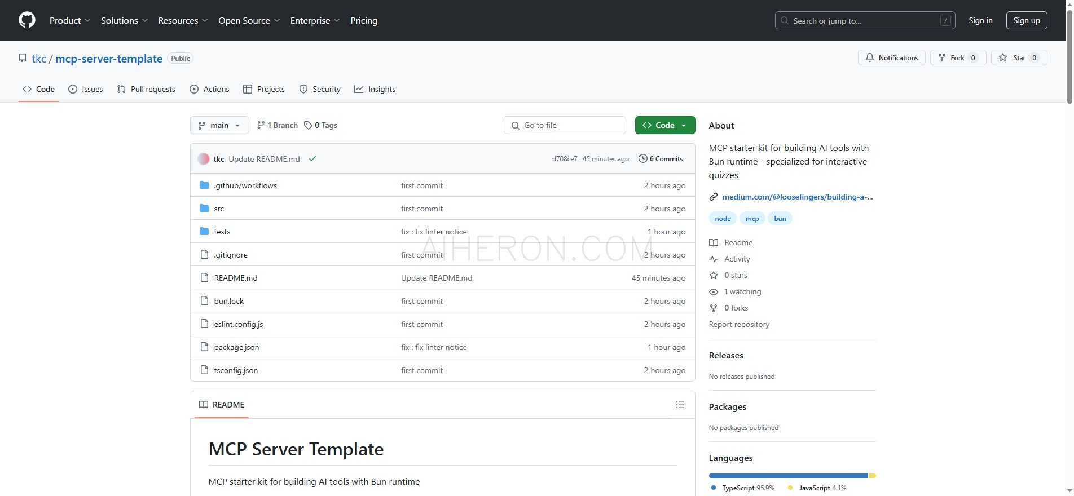Click the bun topic tag
Screen dimensions: 1074x496
(780, 219)
